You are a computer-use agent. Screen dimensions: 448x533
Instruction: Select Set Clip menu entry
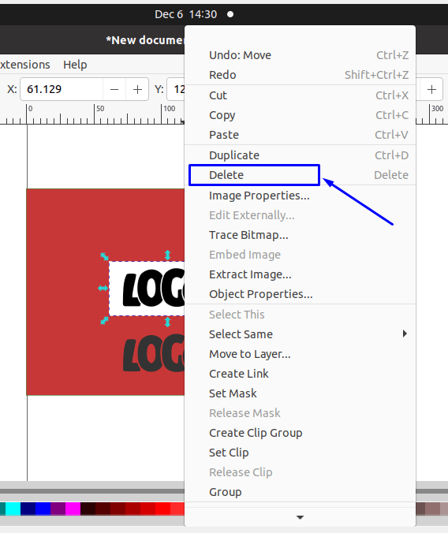(300, 453)
